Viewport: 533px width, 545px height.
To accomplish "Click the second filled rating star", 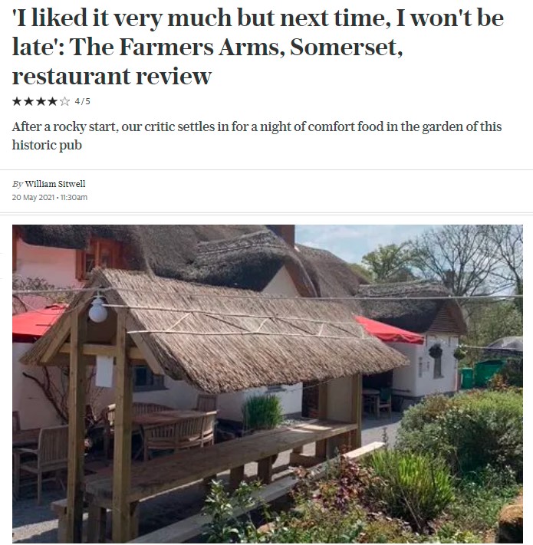I will (28, 101).
